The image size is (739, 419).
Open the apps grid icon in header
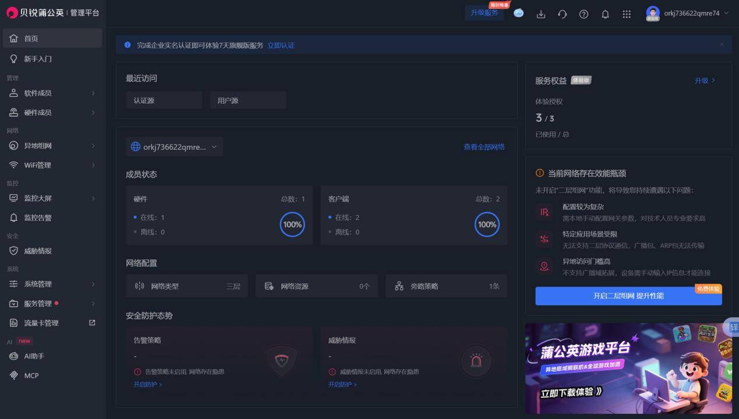[627, 14]
